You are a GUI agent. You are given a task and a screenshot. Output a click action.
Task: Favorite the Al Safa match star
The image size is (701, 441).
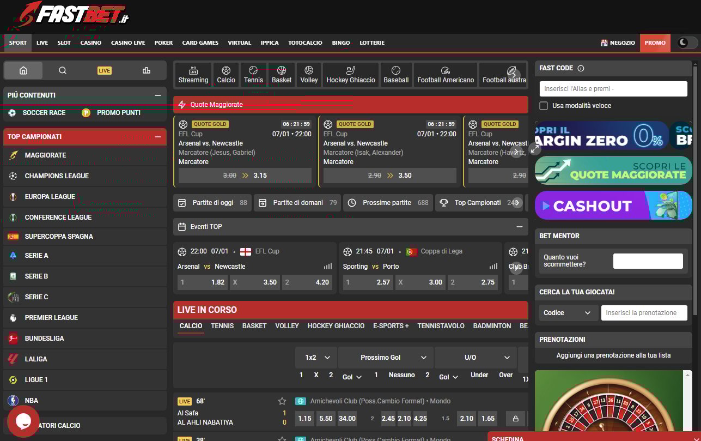tap(282, 401)
